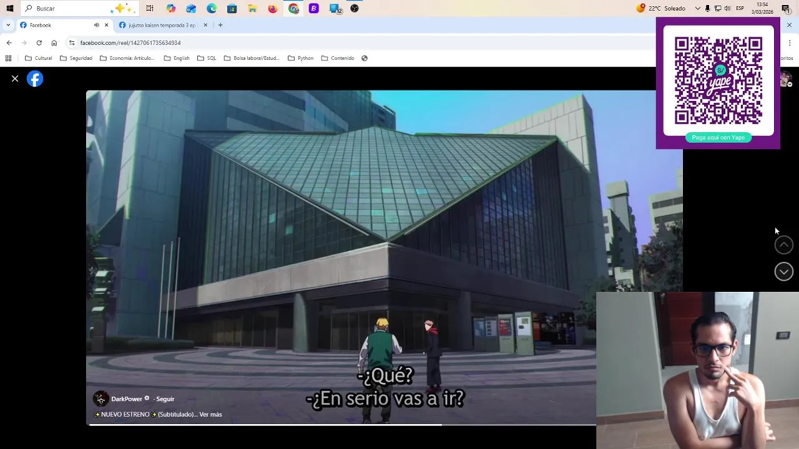Screen dimensions: 799x449
Task: Go to previous reel with up chevron
Action: tap(784, 245)
